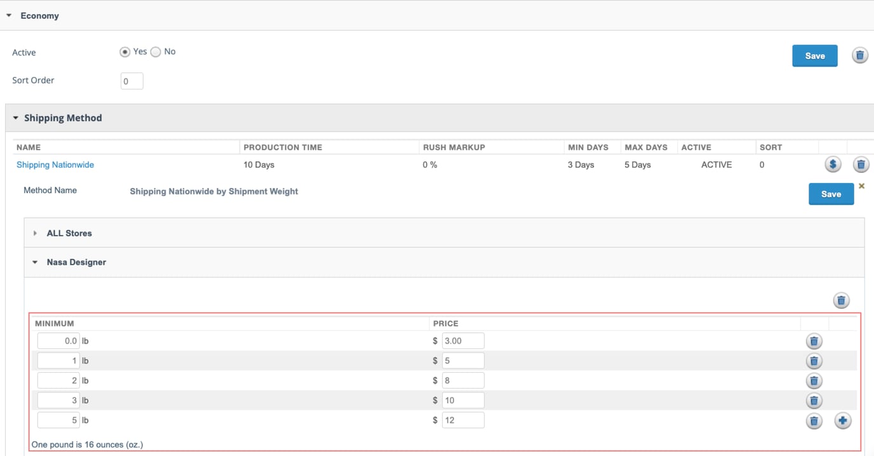The width and height of the screenshot is (874, 456).
Task: Collapse the Shipping Method panel
Action: pyautogui.click(x=16, y=118)
